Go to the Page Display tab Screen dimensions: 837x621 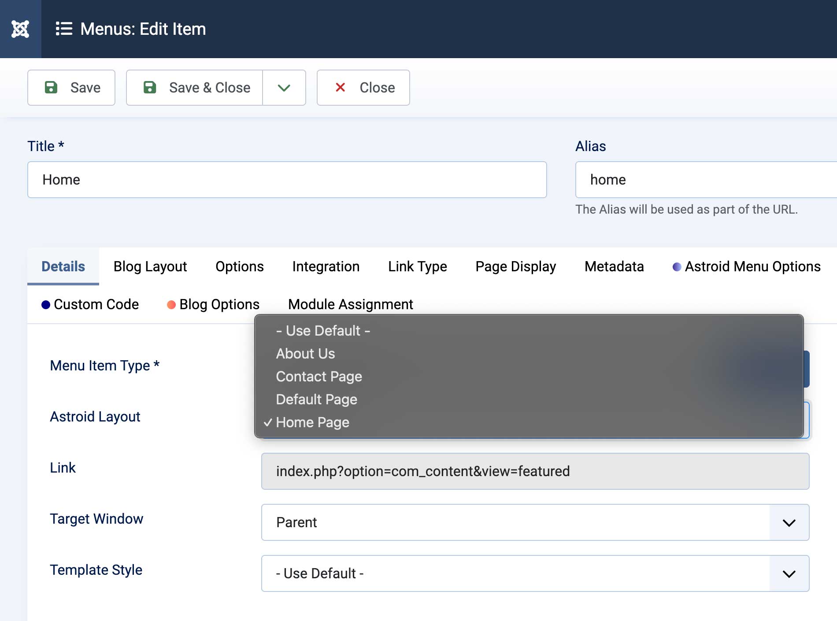click(x=516, y=266)
